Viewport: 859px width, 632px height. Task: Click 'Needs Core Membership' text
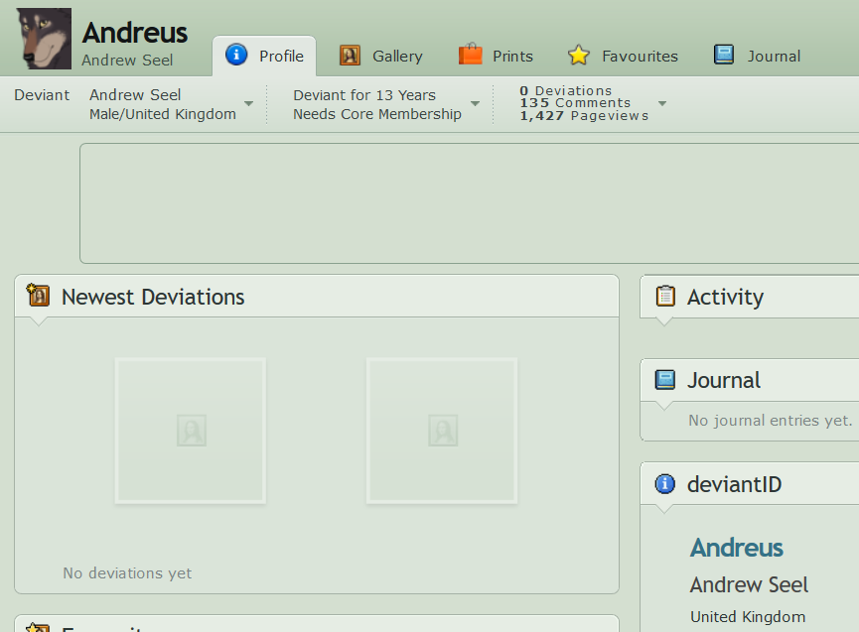click(x=377, y=114)
